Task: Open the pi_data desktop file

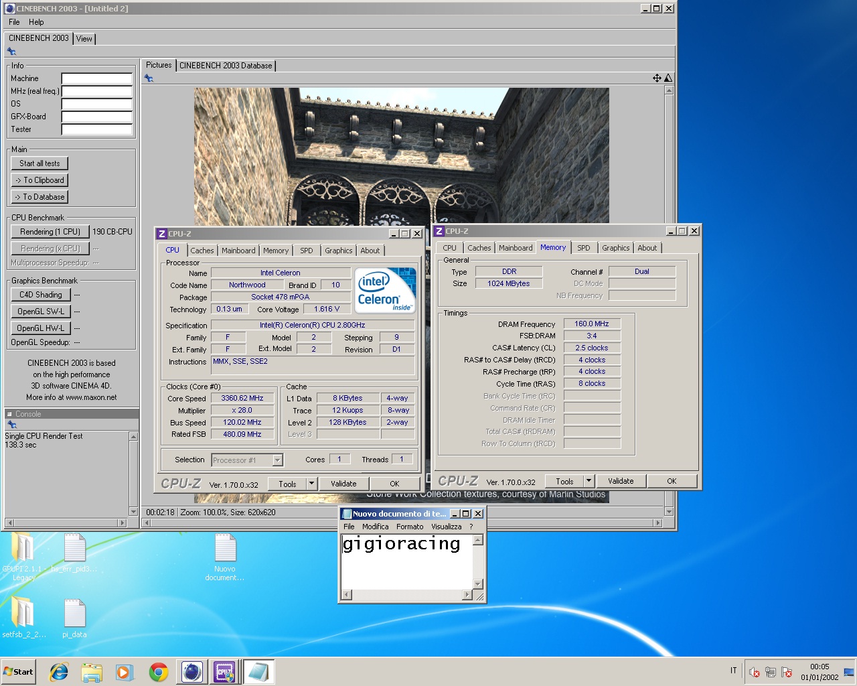Action: tap(74, 618)
